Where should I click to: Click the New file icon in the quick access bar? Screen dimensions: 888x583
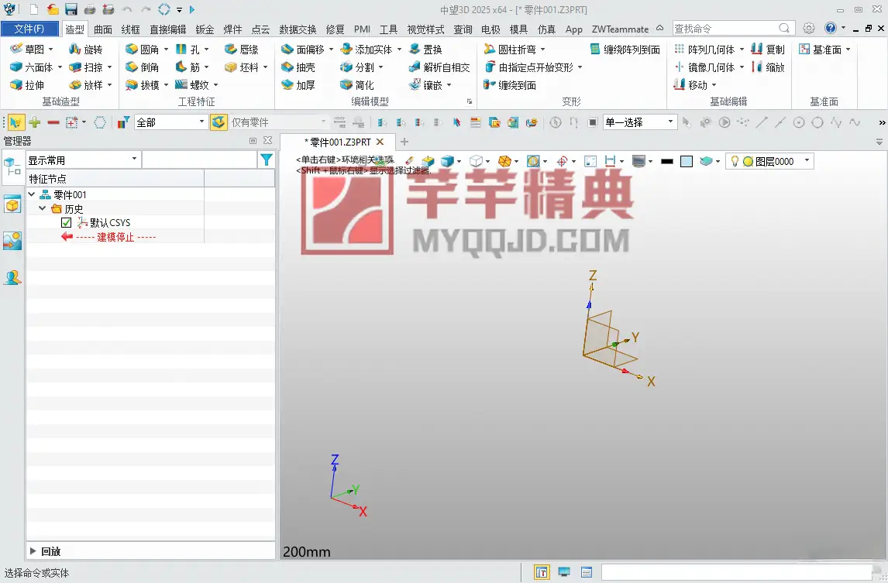point(34,9)
